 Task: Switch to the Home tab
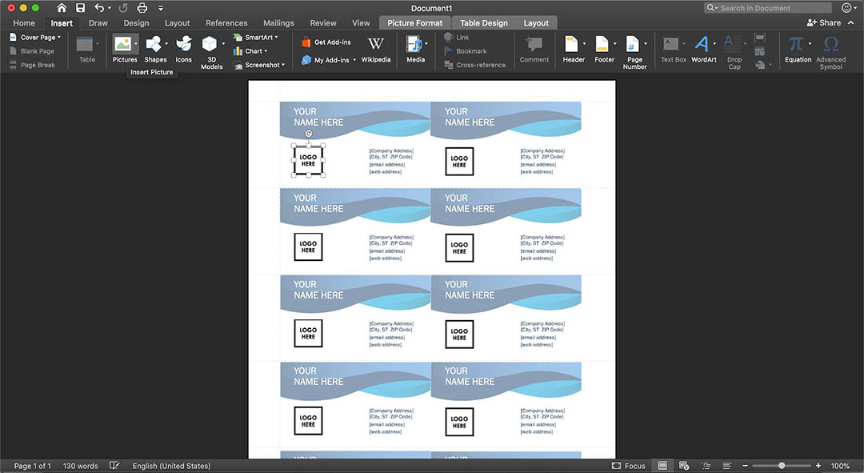tap(24, 23)
